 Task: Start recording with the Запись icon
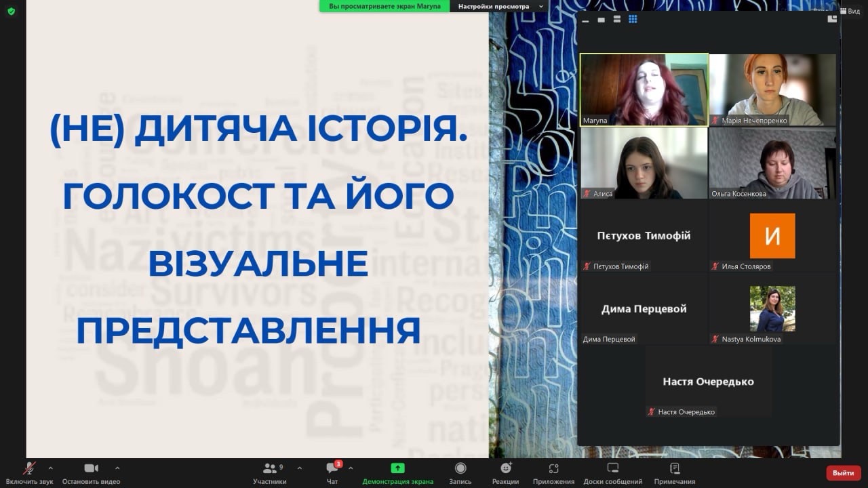pyautogui.click(x=460, y=469)
